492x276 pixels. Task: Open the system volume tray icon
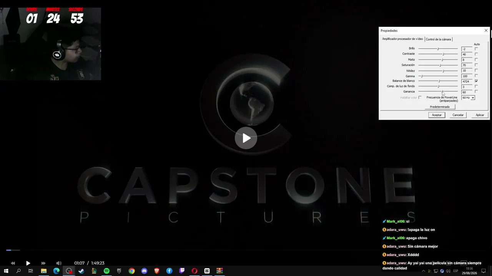click(x=448, y=271)
